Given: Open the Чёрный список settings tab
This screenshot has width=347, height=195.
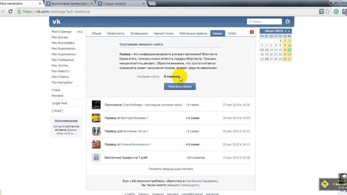Looking at the screenshot, I should pyautogui.click(x=164, y=34).
